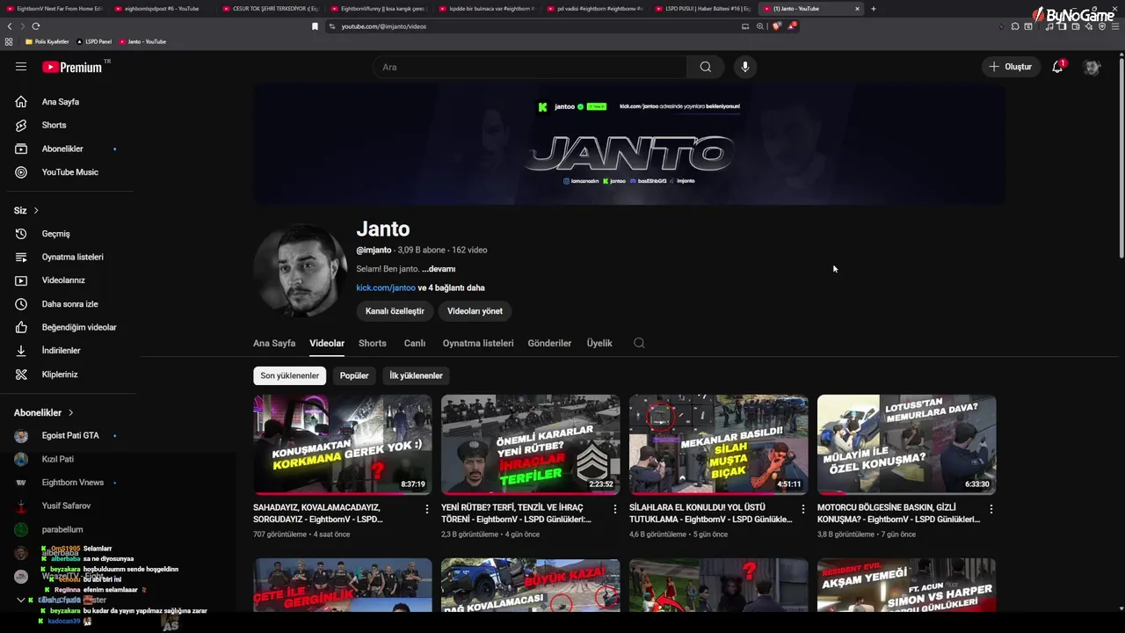Expand the Abonelikler section heading
This screenshot has width=1125, height=633.
[x=44, y=412]
